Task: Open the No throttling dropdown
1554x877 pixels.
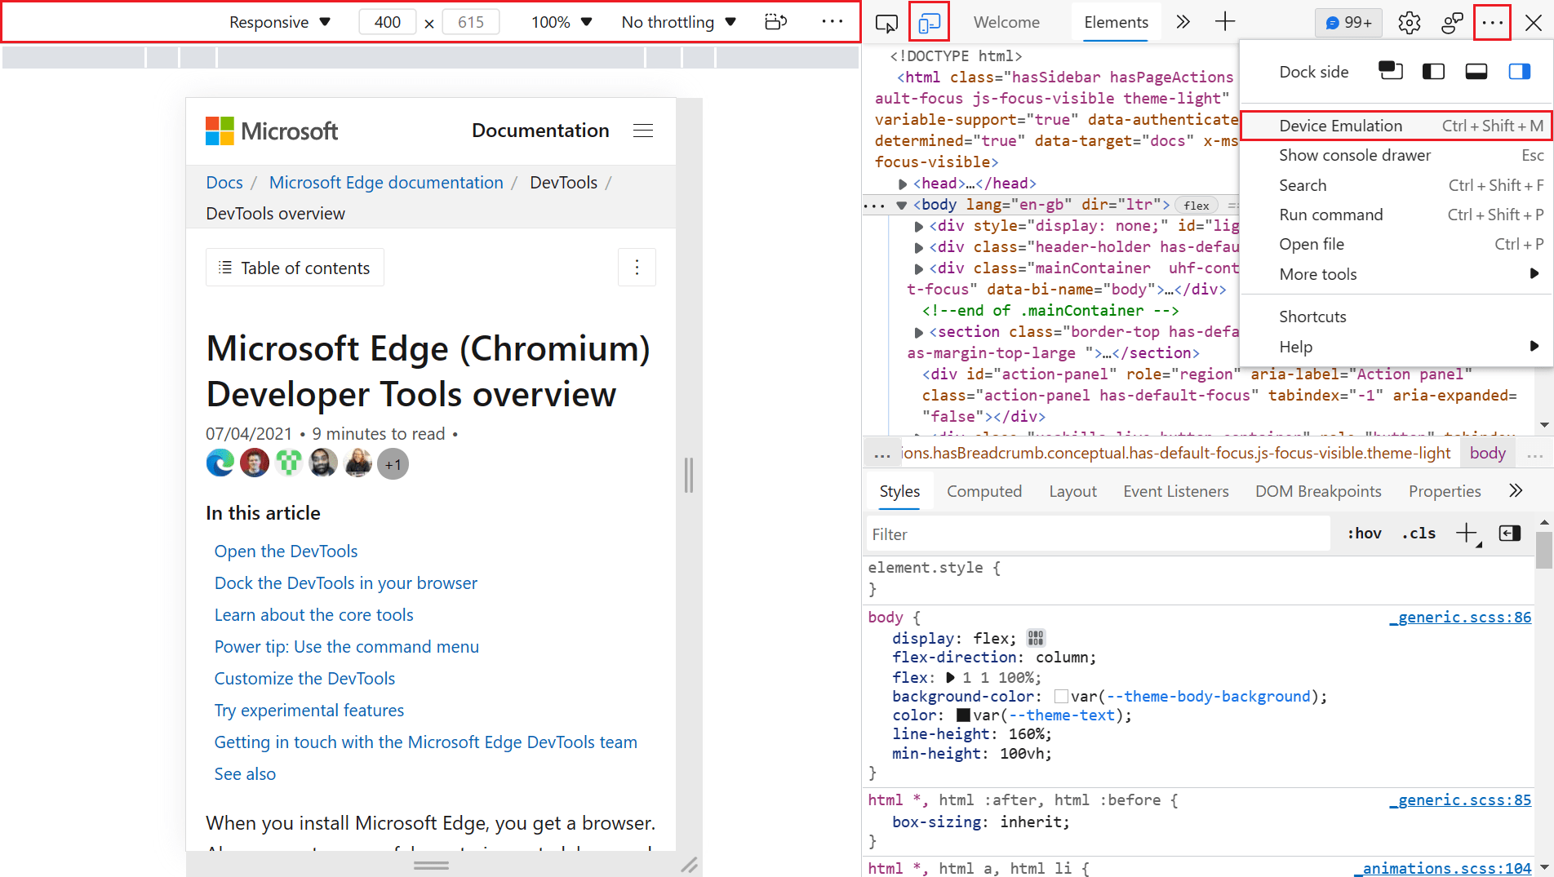Action: tap(678, 22)
